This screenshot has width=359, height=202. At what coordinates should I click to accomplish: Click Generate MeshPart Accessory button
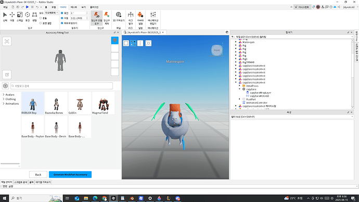(x=70, y=174)
